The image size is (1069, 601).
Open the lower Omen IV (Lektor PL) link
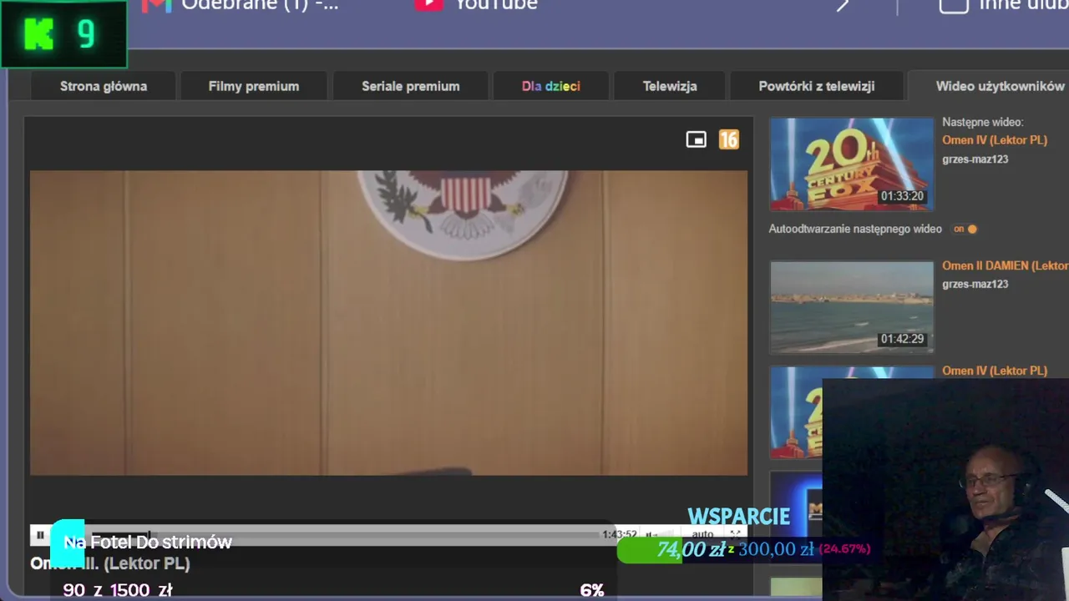click(995, 371)
